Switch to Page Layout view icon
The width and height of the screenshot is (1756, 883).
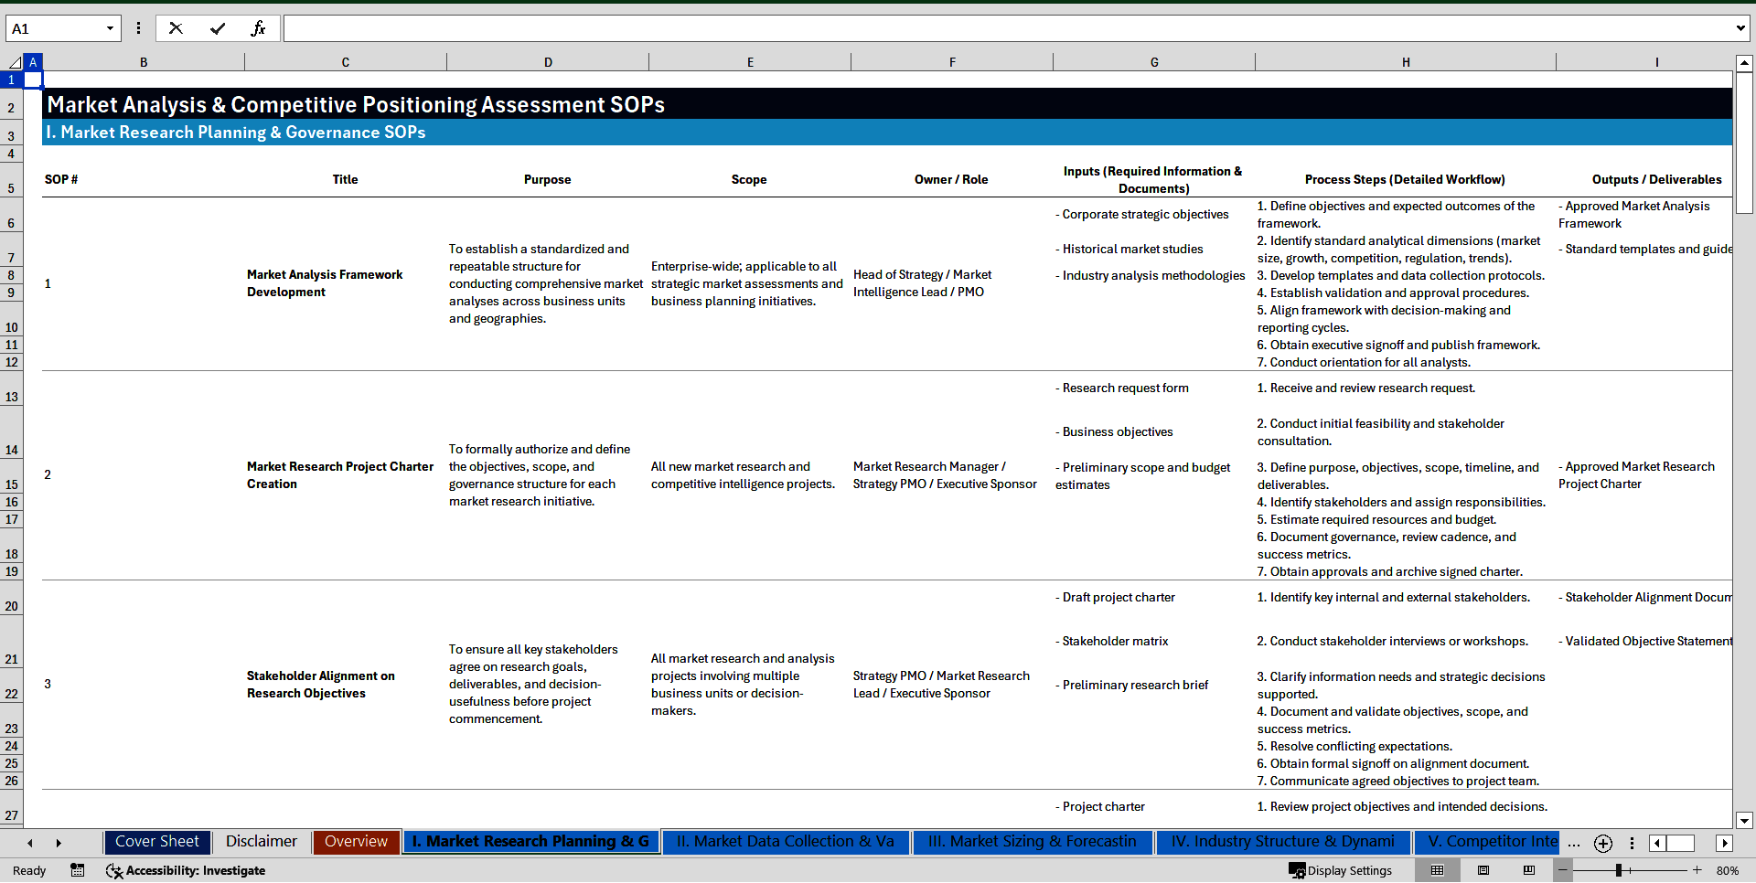(1482, 870)
